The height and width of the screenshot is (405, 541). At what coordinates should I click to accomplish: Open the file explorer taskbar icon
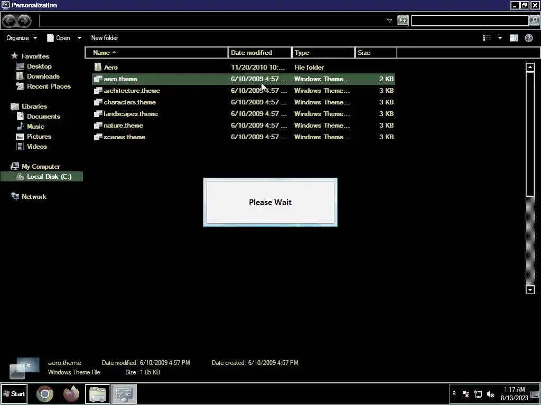(98, 393)
